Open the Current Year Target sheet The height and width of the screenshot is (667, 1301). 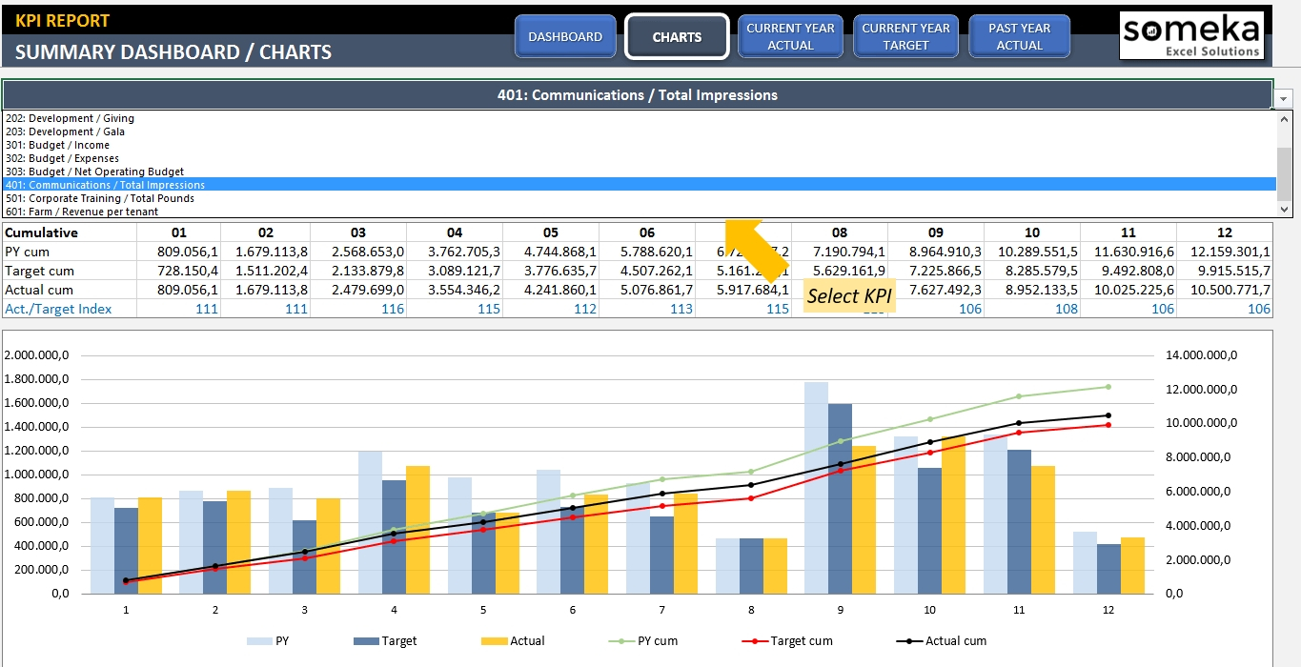[x=905, y=37]
